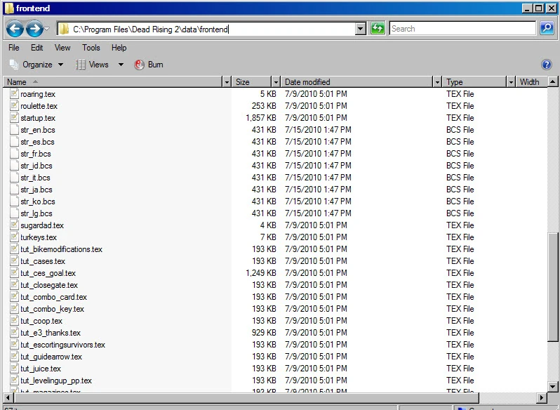Viewport: 560px width, 410px height.
Task: Click the str_ko.bcs file icon
Action: point(14,201)
